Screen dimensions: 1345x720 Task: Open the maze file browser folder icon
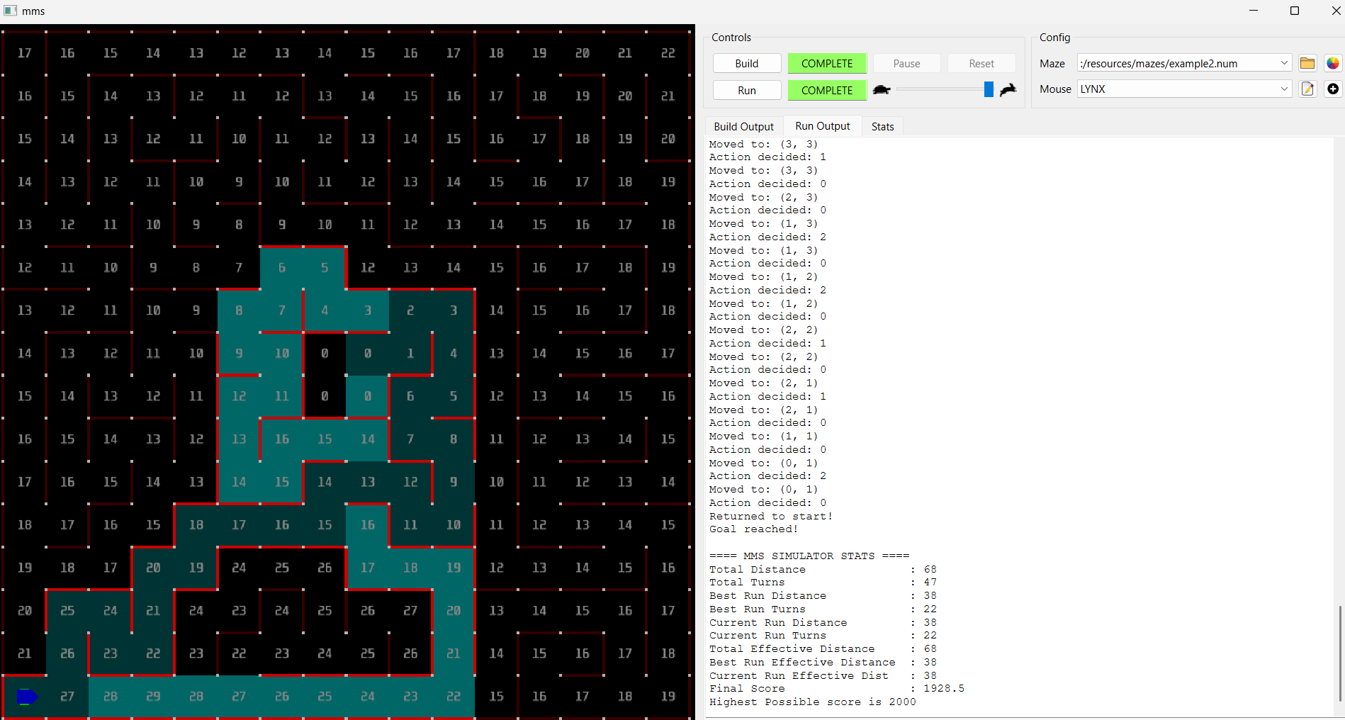[x=1307, y=63]
